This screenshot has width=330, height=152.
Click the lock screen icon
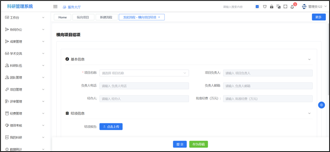tap(272, 6)
